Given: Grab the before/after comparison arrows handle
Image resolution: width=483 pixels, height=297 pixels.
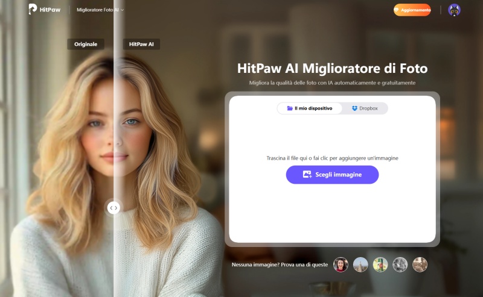Looking at the screenshot, I should click(x=114, y=208).
